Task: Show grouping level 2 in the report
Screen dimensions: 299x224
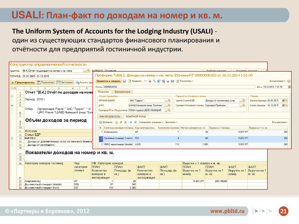Action: click(15, 88)
